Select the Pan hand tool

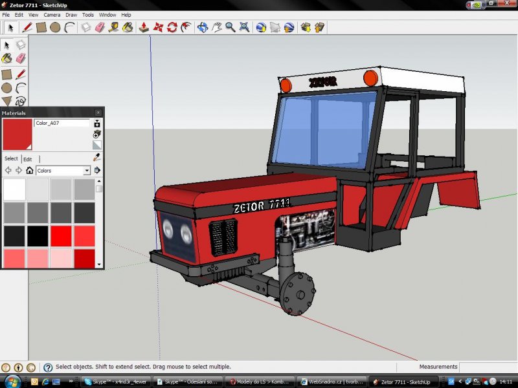point(217,28)
